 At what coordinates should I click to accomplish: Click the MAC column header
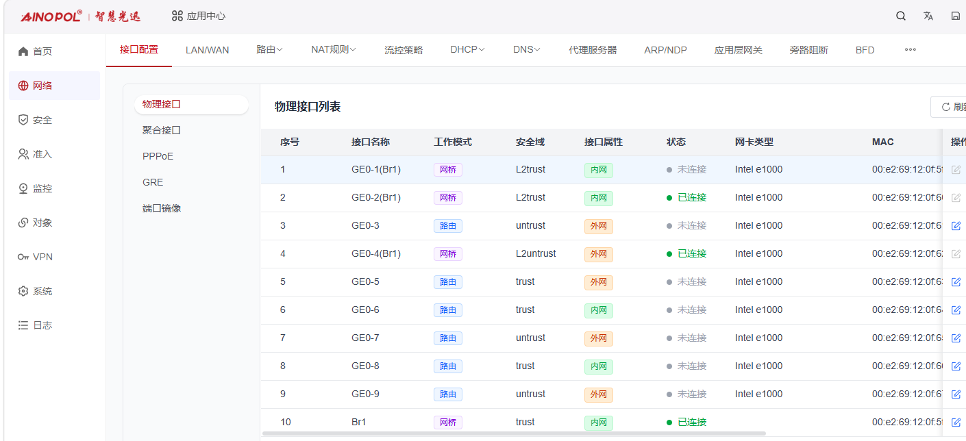(x=883, y=142)
